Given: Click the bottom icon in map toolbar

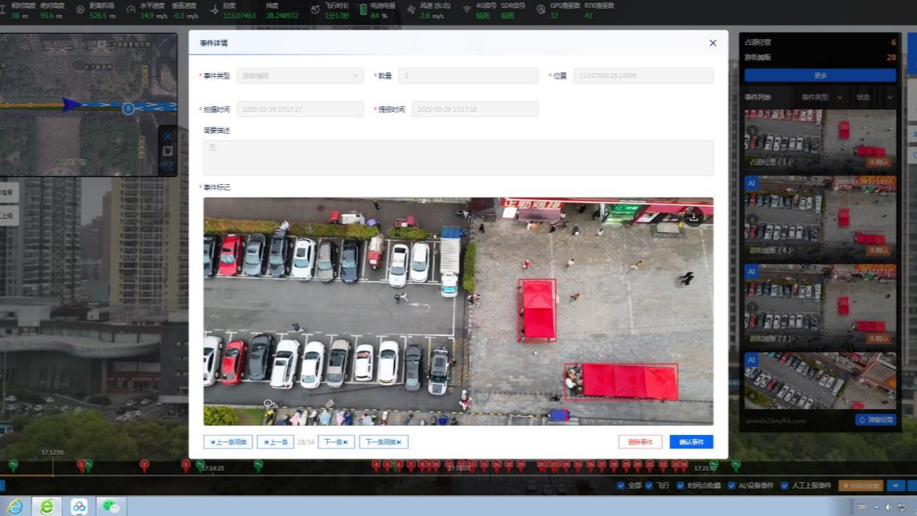Looking at the screenshot, I should tap(168, 166).
